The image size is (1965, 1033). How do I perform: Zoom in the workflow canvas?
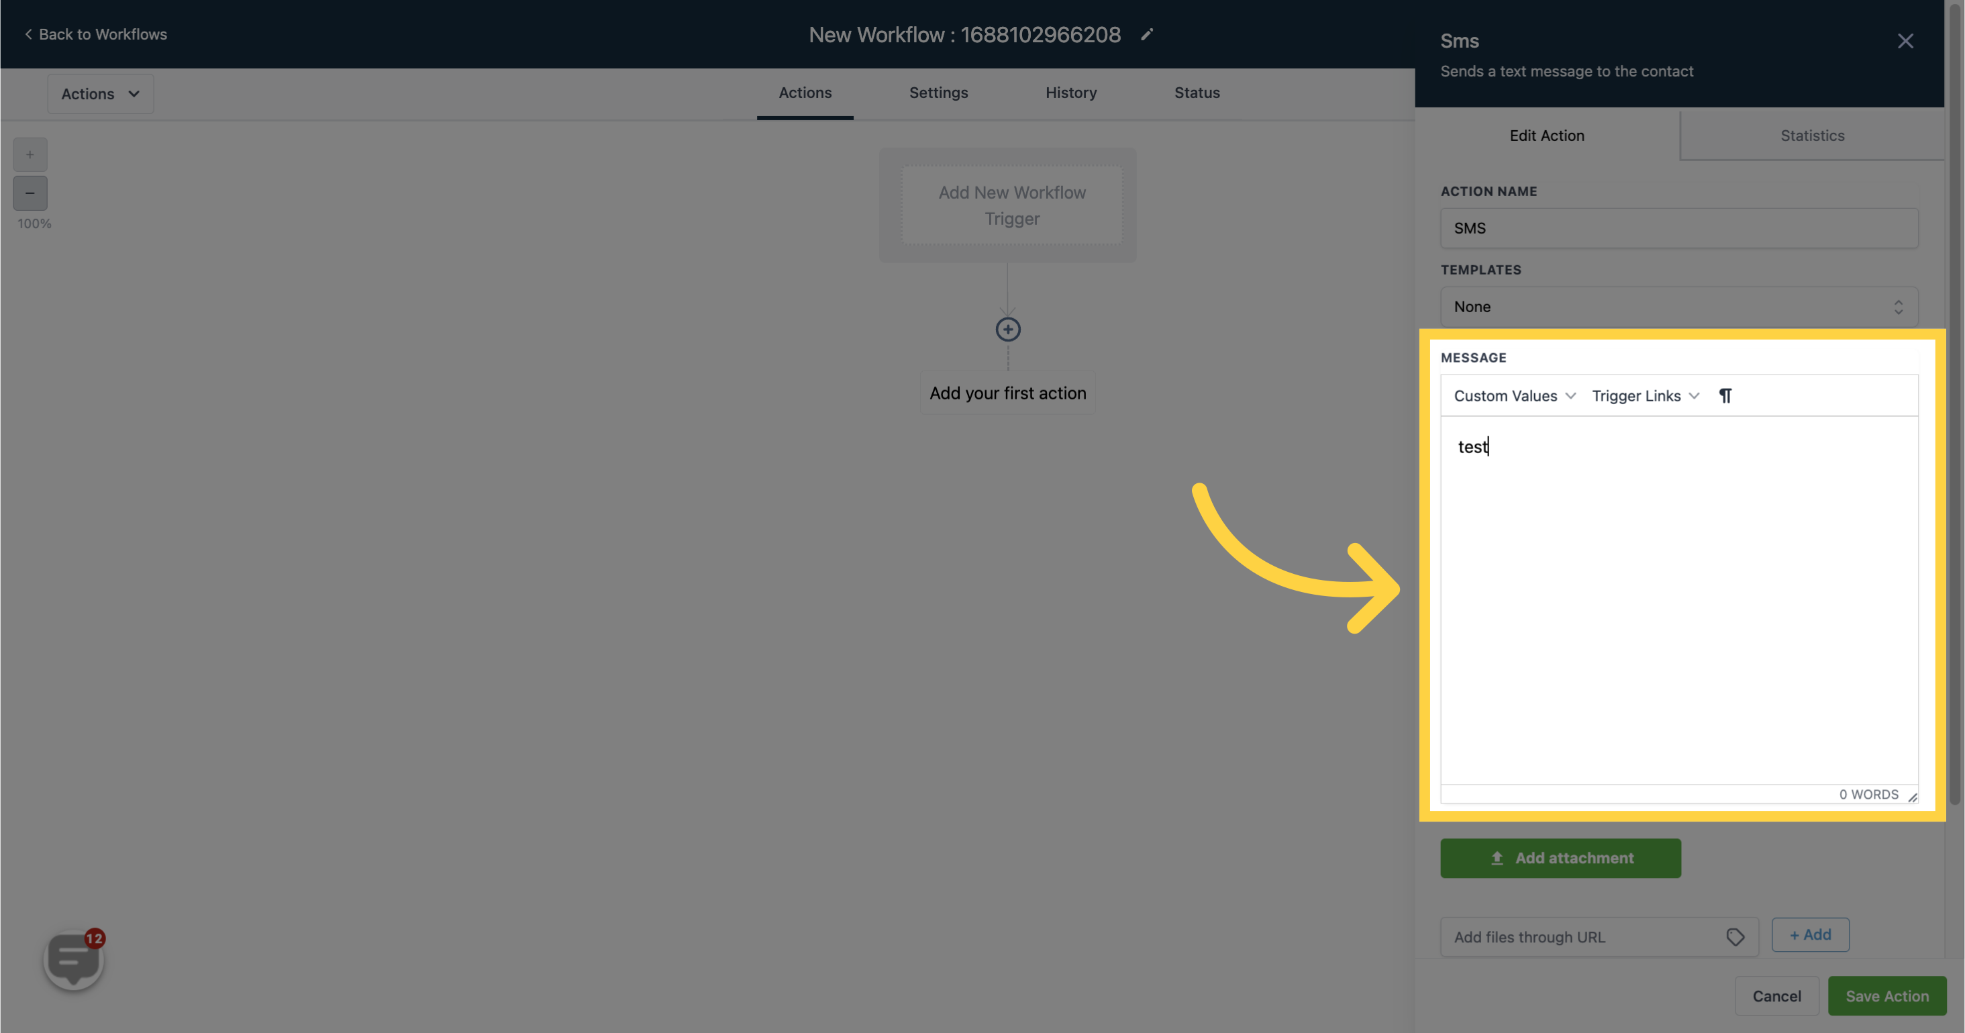tap(30, 155)
